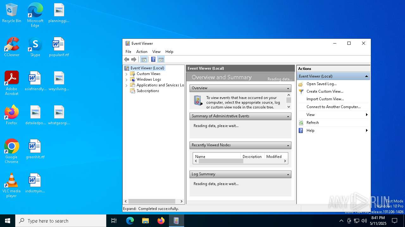Click the Forward arrow toolbar icon
Screen dimensions: 405x227
coord(134,59)
